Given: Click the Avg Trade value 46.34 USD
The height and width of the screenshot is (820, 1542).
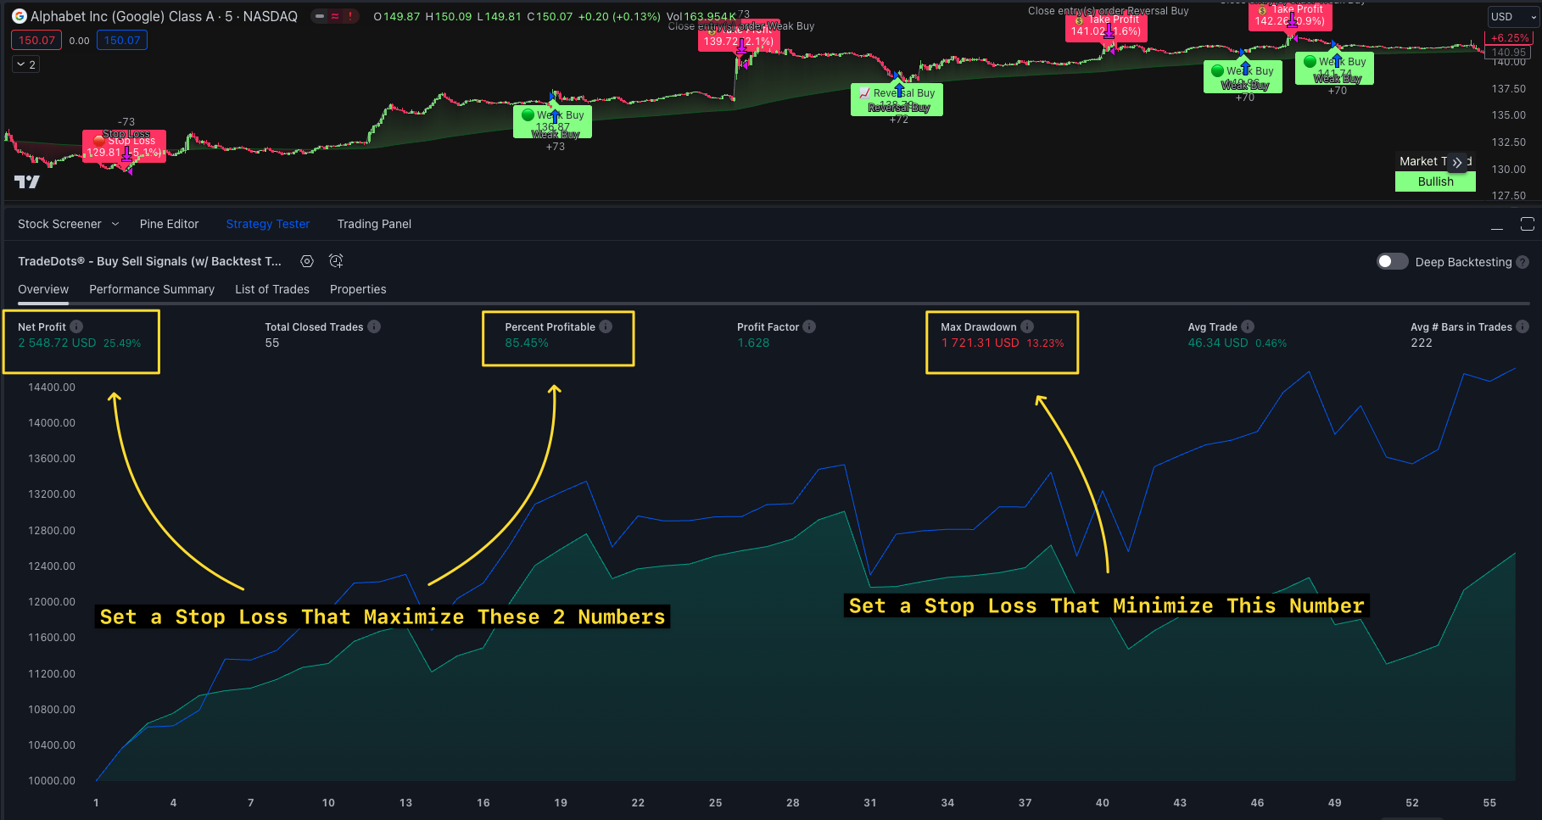Looking at the screenshot, I should (x=1218, y=343).
